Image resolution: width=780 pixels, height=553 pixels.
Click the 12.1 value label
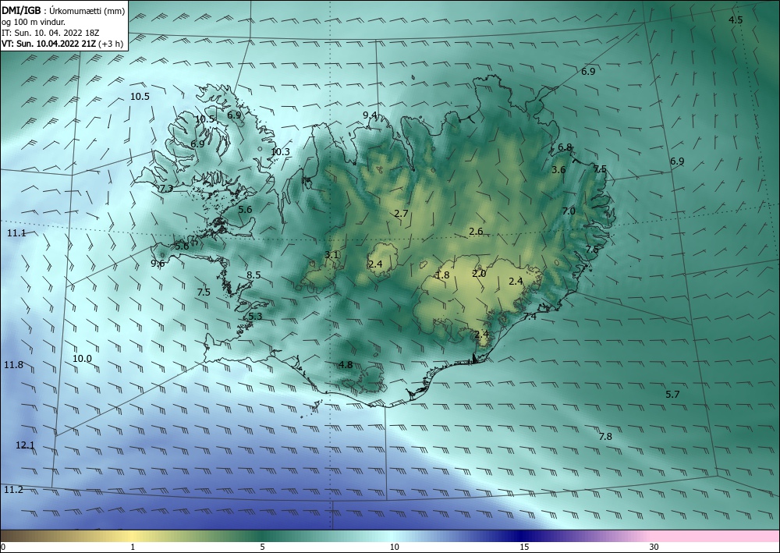click(25, 445)
